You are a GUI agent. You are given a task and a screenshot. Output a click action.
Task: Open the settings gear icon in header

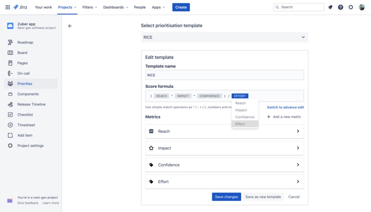coord(351,7)
